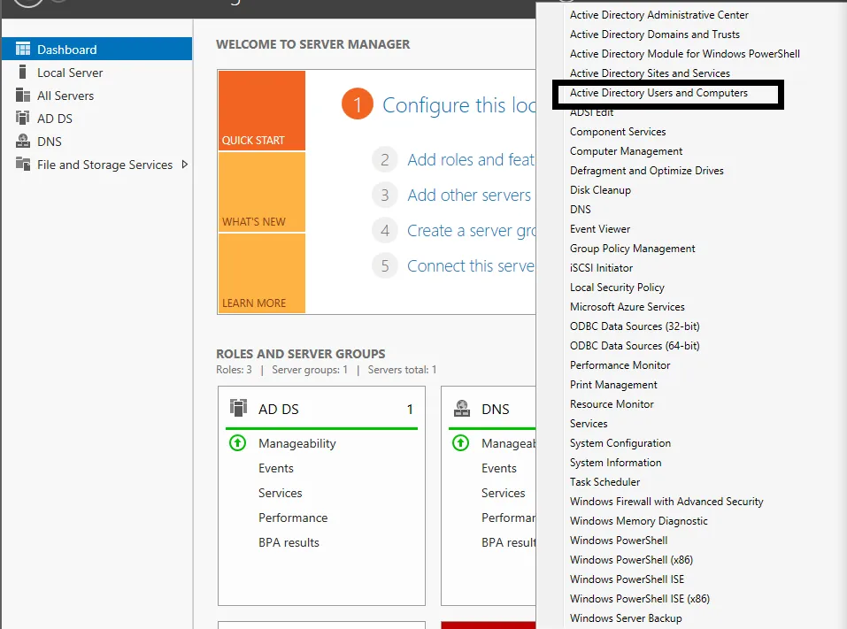
Task: Click Connect this server to cloud services
Action: click(471, 265)
